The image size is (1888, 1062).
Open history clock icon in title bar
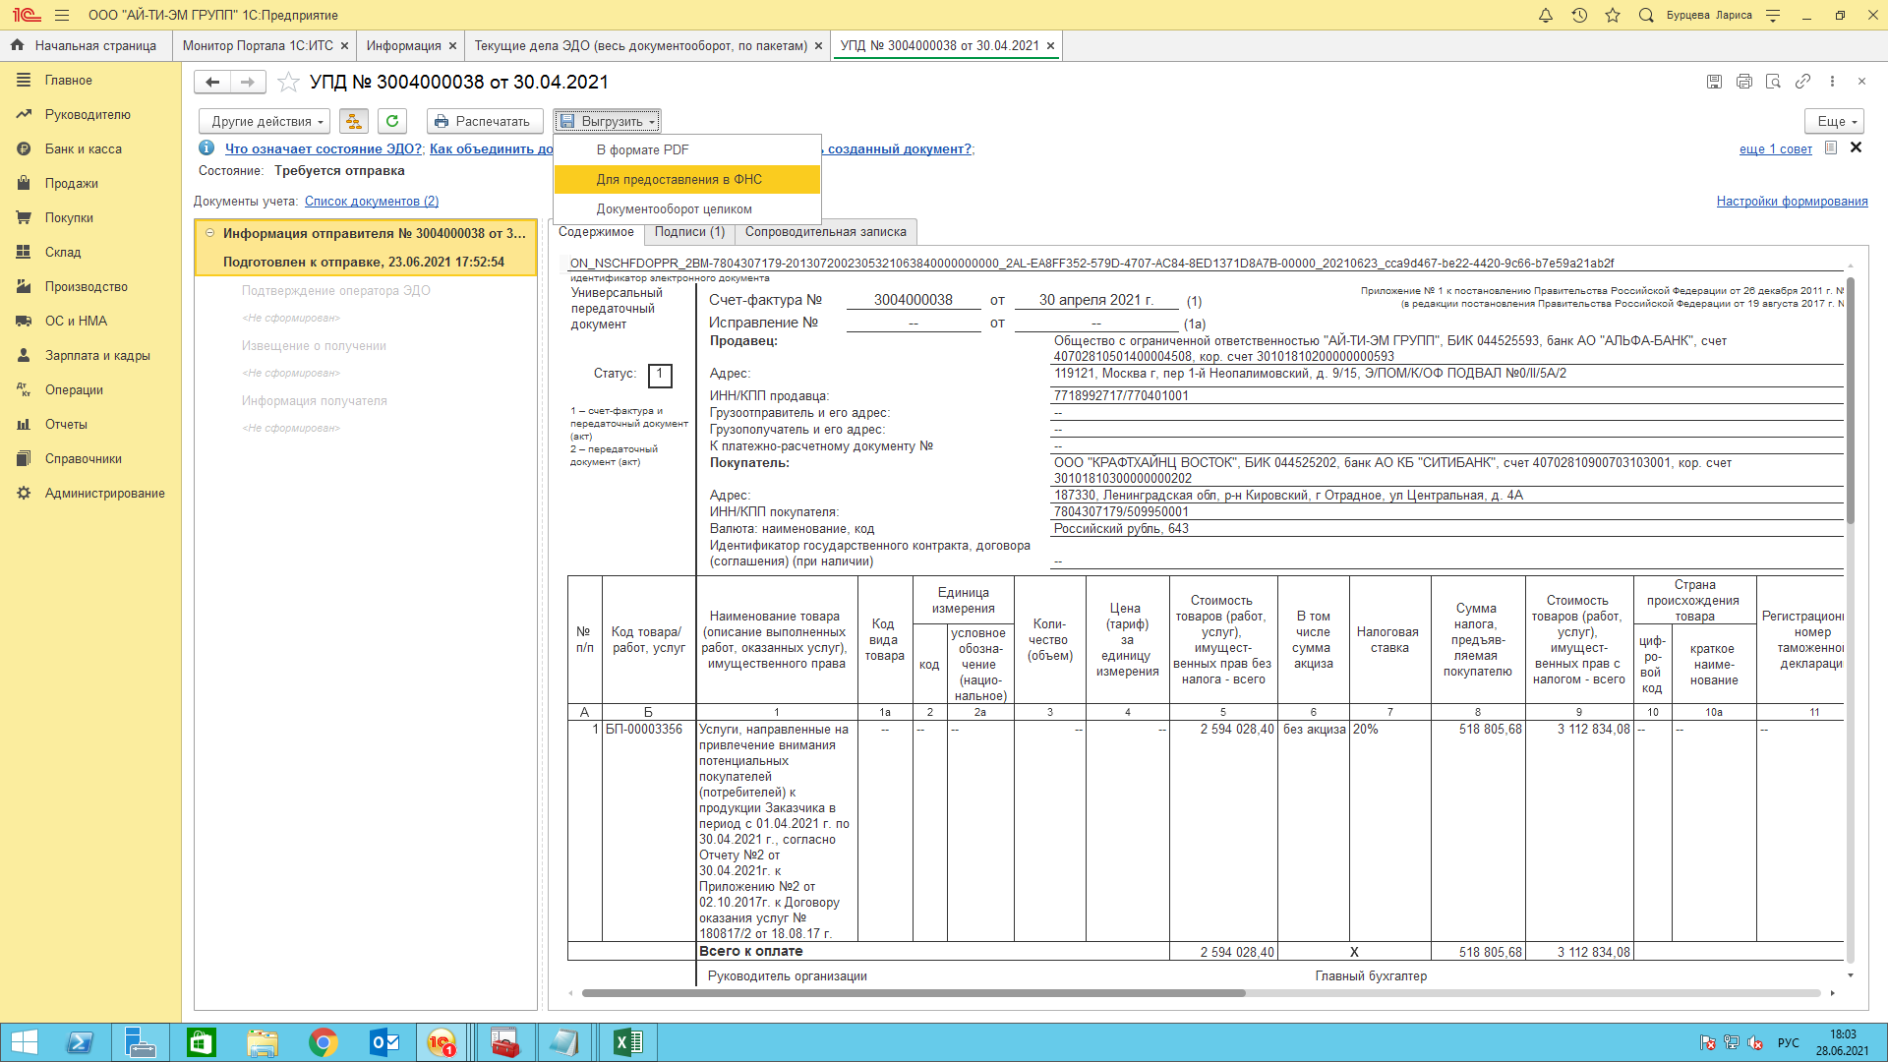tap(1579, 16)
